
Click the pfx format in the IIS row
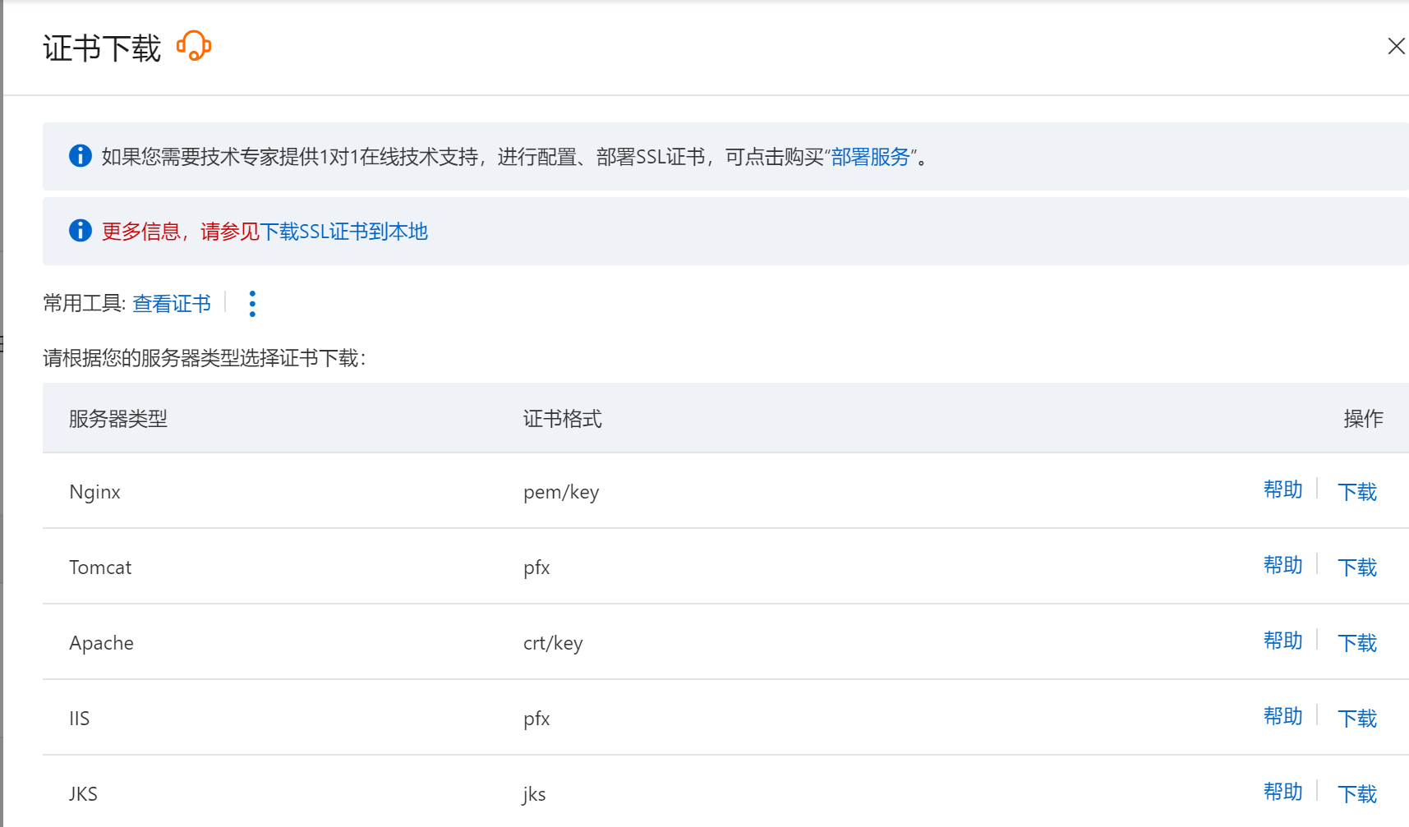click(x=536, y=719)
